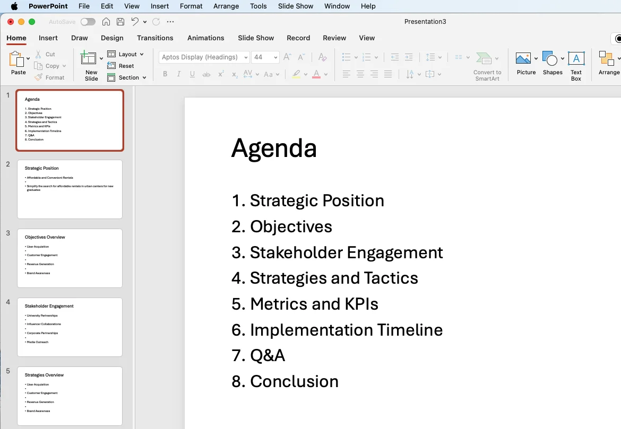621x429 pixels.
Task: Click the Redo arrow icon
Action: coord(156,22)
